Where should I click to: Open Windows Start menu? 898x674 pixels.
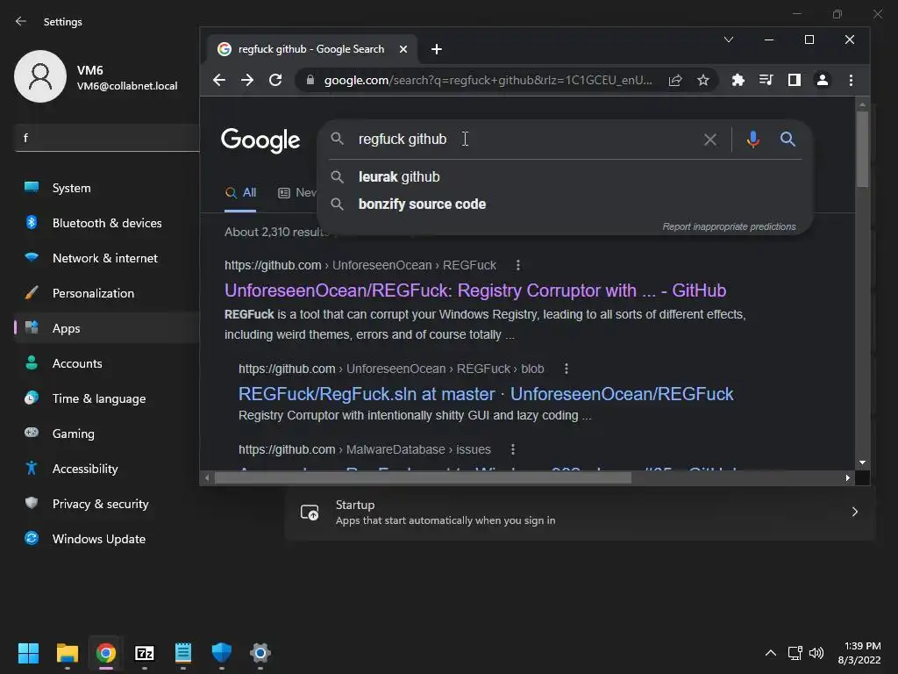coord(28,653)
